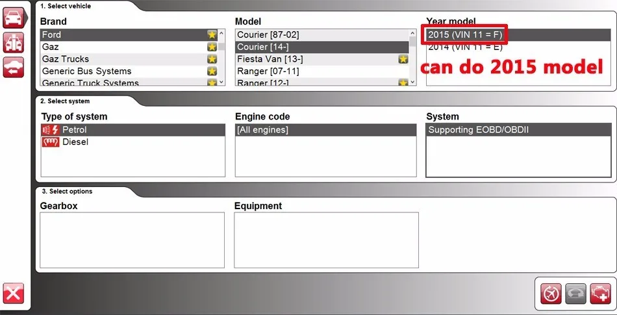Select year model 2015 (VIN 11 = F)
This screenshot has width=617, height=315.
(x=518, y=34)
